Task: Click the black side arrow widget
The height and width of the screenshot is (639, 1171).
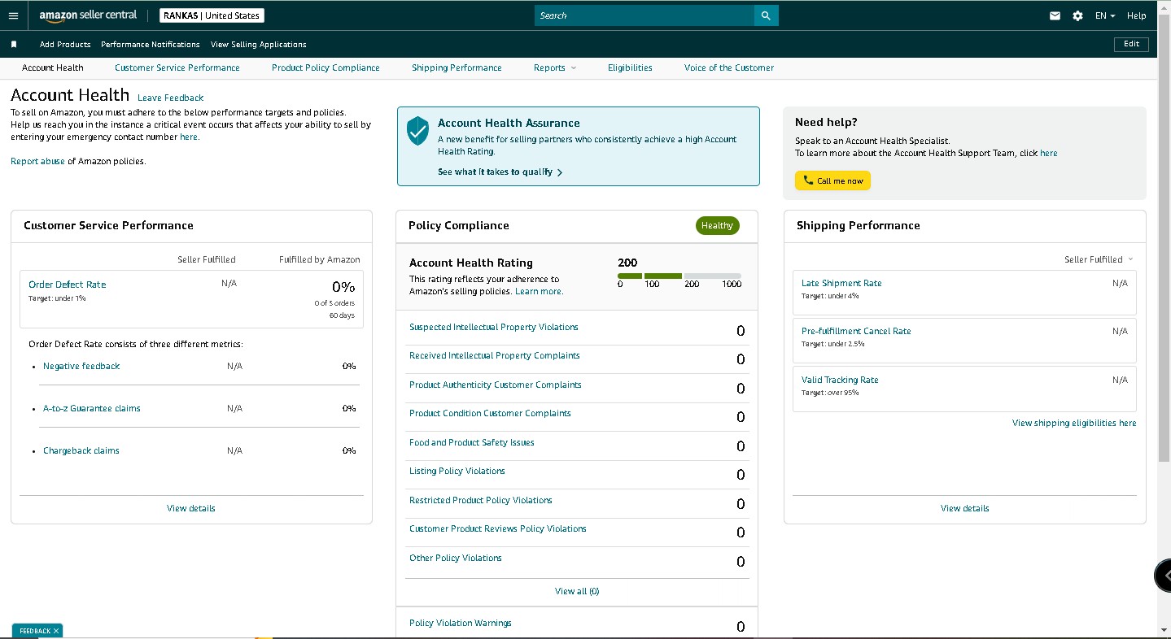Action: point(1163,575)
